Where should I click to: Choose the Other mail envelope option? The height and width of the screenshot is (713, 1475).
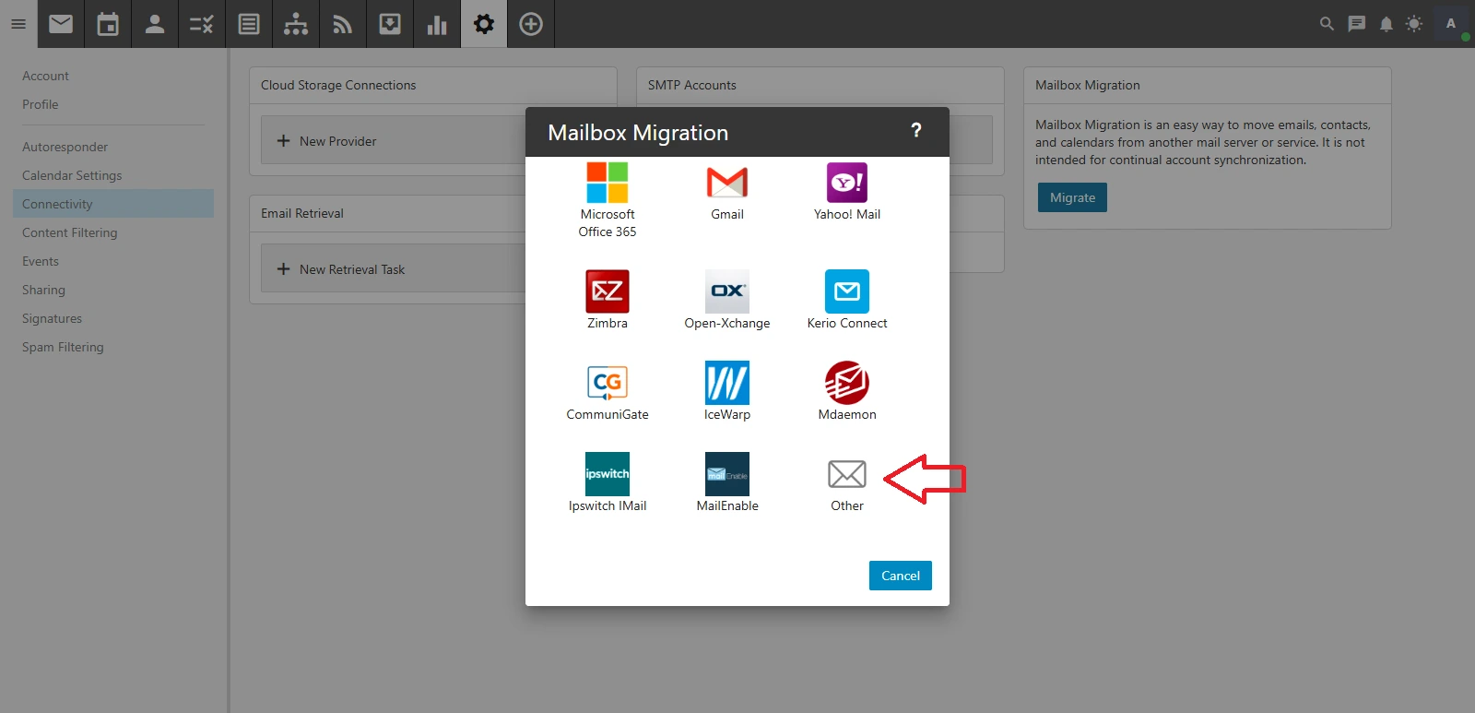pos(846,474)
